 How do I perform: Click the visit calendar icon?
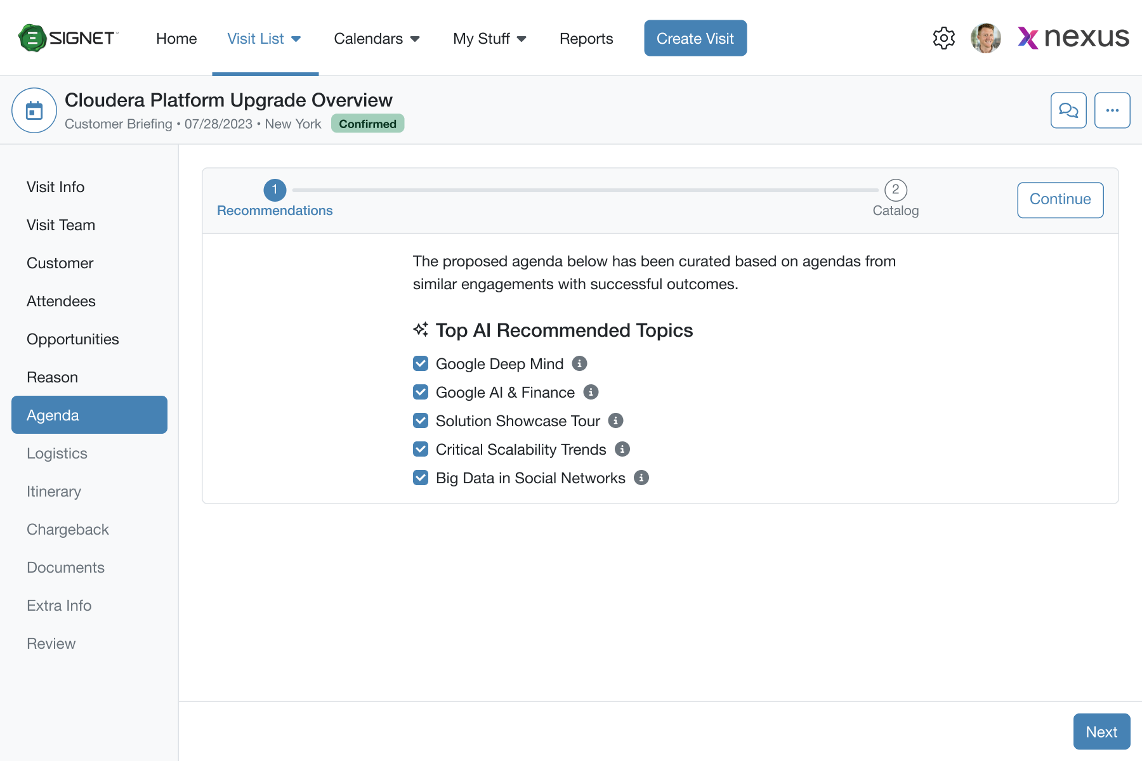[34, 110]
